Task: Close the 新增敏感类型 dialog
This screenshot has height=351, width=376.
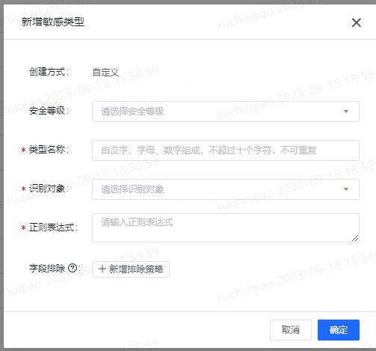Action: (357, 22)
